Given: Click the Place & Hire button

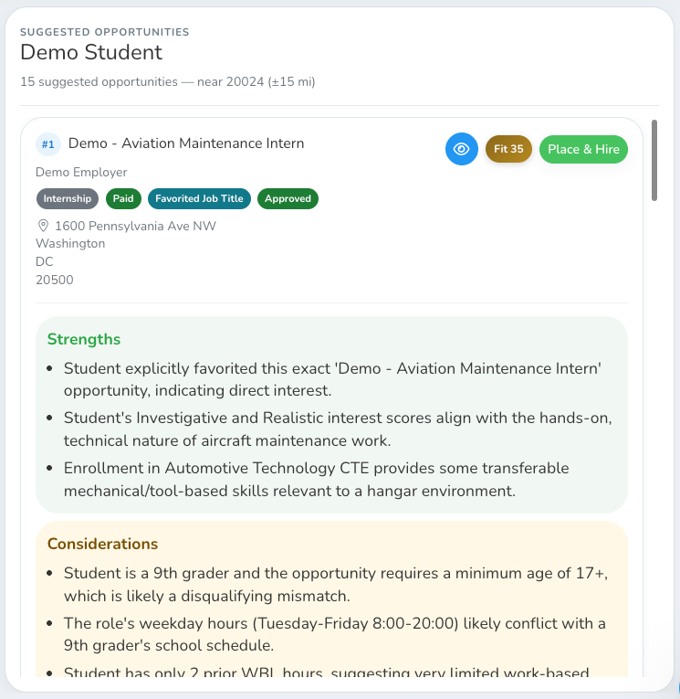Looking at the screenshot, I should tap(583, 149).
